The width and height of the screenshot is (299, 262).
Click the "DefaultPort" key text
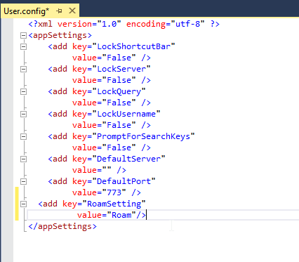pyautogui.click(x=124, y=181)
